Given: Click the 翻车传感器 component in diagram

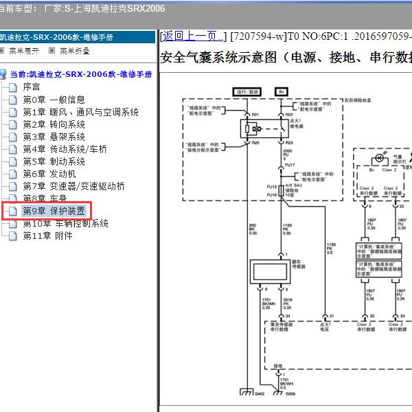Looking at the screenshot, I should (x=271, y=272).
